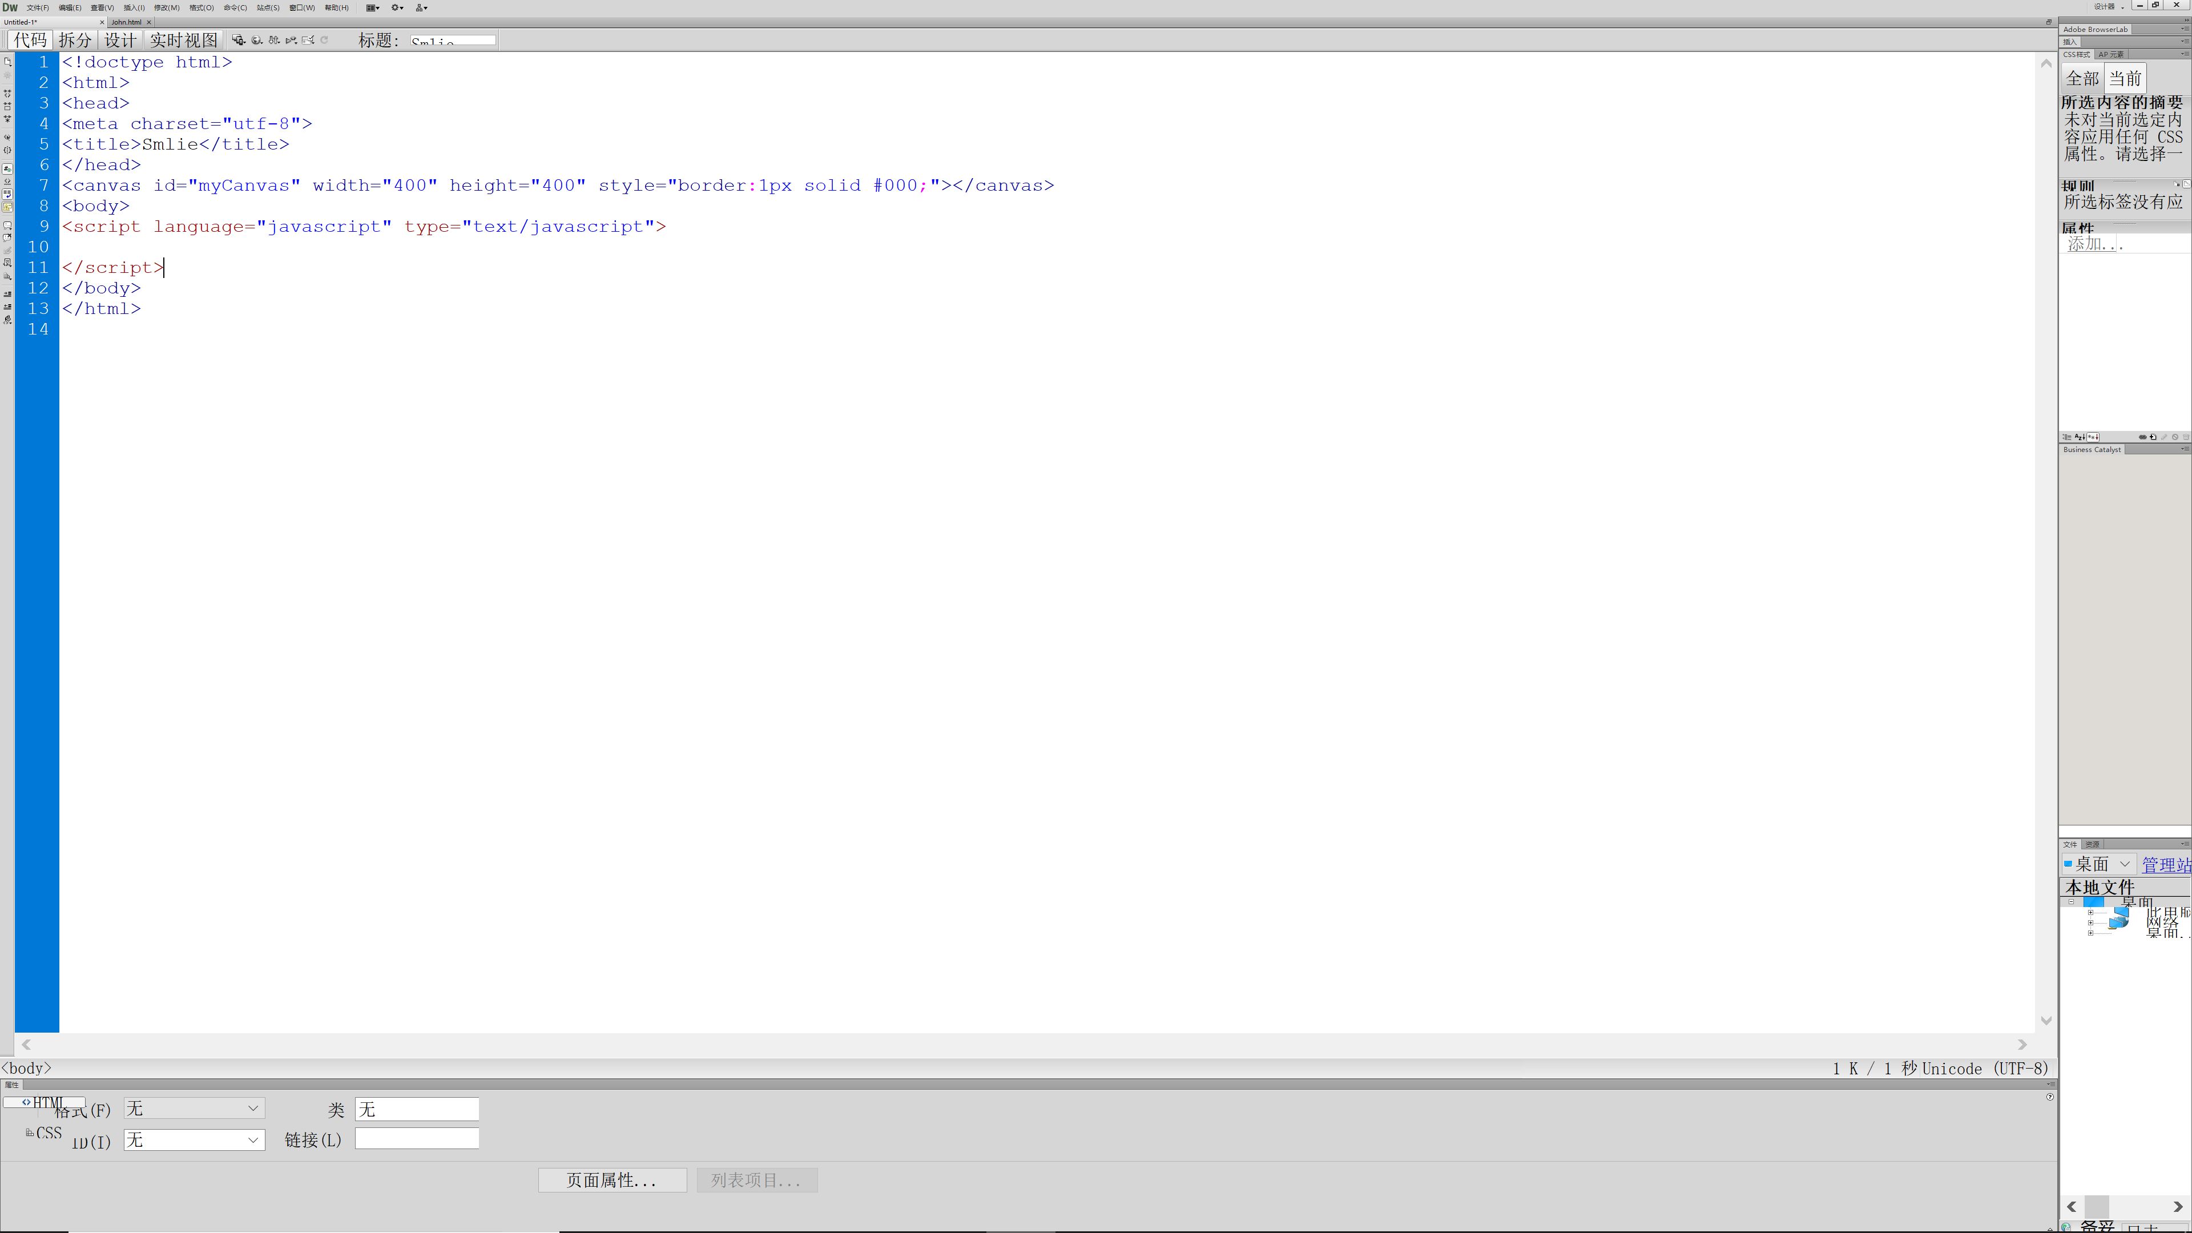Open ID(I) dropdown in properties
2192x1233 pixels.
pos(194,1141)
